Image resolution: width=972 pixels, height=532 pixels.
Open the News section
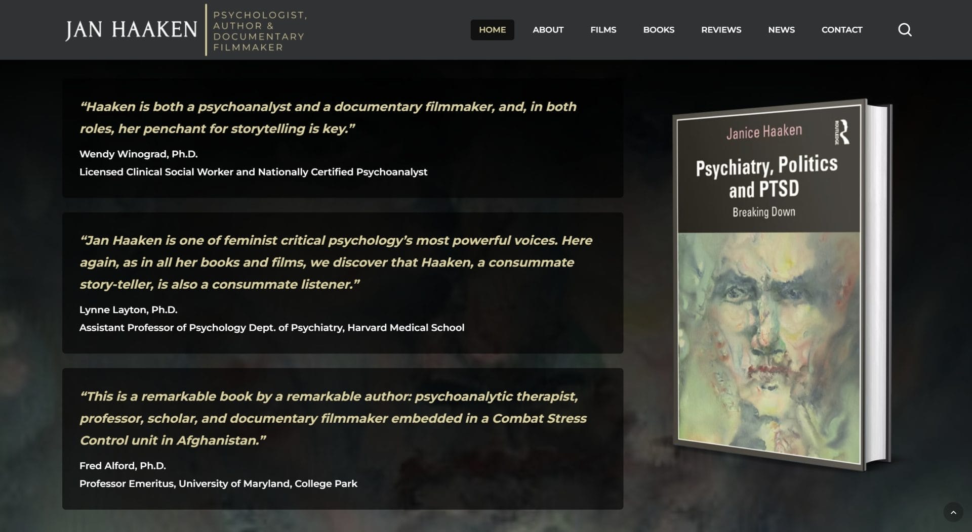point(781,30)
